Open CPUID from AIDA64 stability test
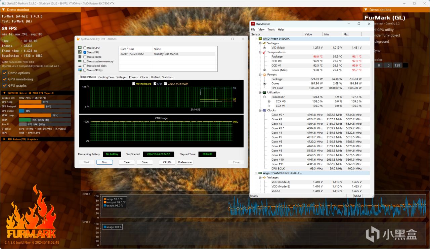Viewport: 430px width, 249px height. click(x=167, y=162)
